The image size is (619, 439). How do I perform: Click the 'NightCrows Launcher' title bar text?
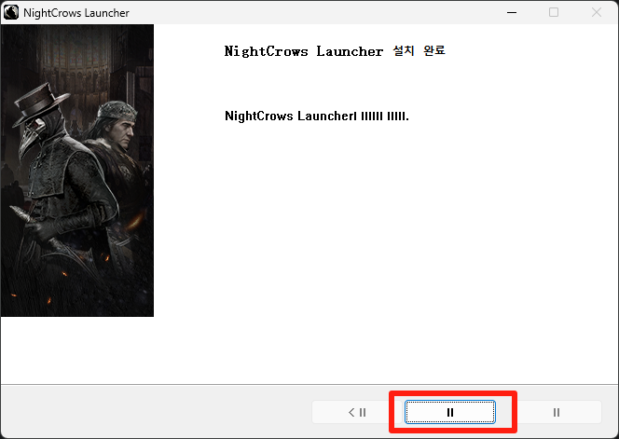pyautogui.click(x=76, y=13)
